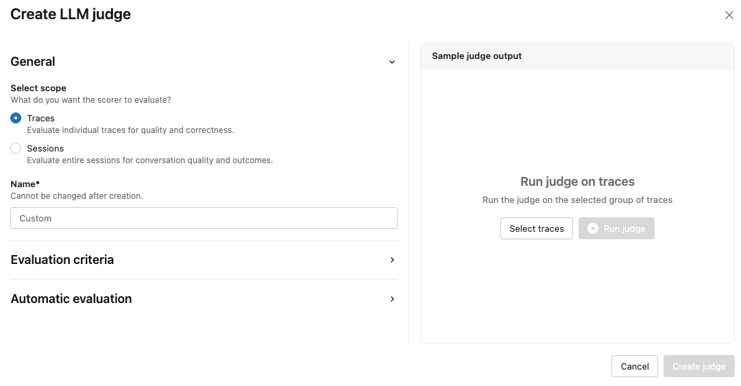Viewport: 741px width, 386px height.
Task: Expand the Automatic evaluation chevron arrow
Action: 392,299
